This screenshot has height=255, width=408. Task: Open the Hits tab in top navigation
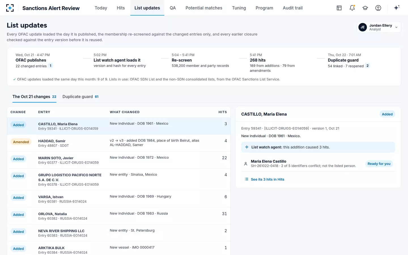(x=121, y=8)
